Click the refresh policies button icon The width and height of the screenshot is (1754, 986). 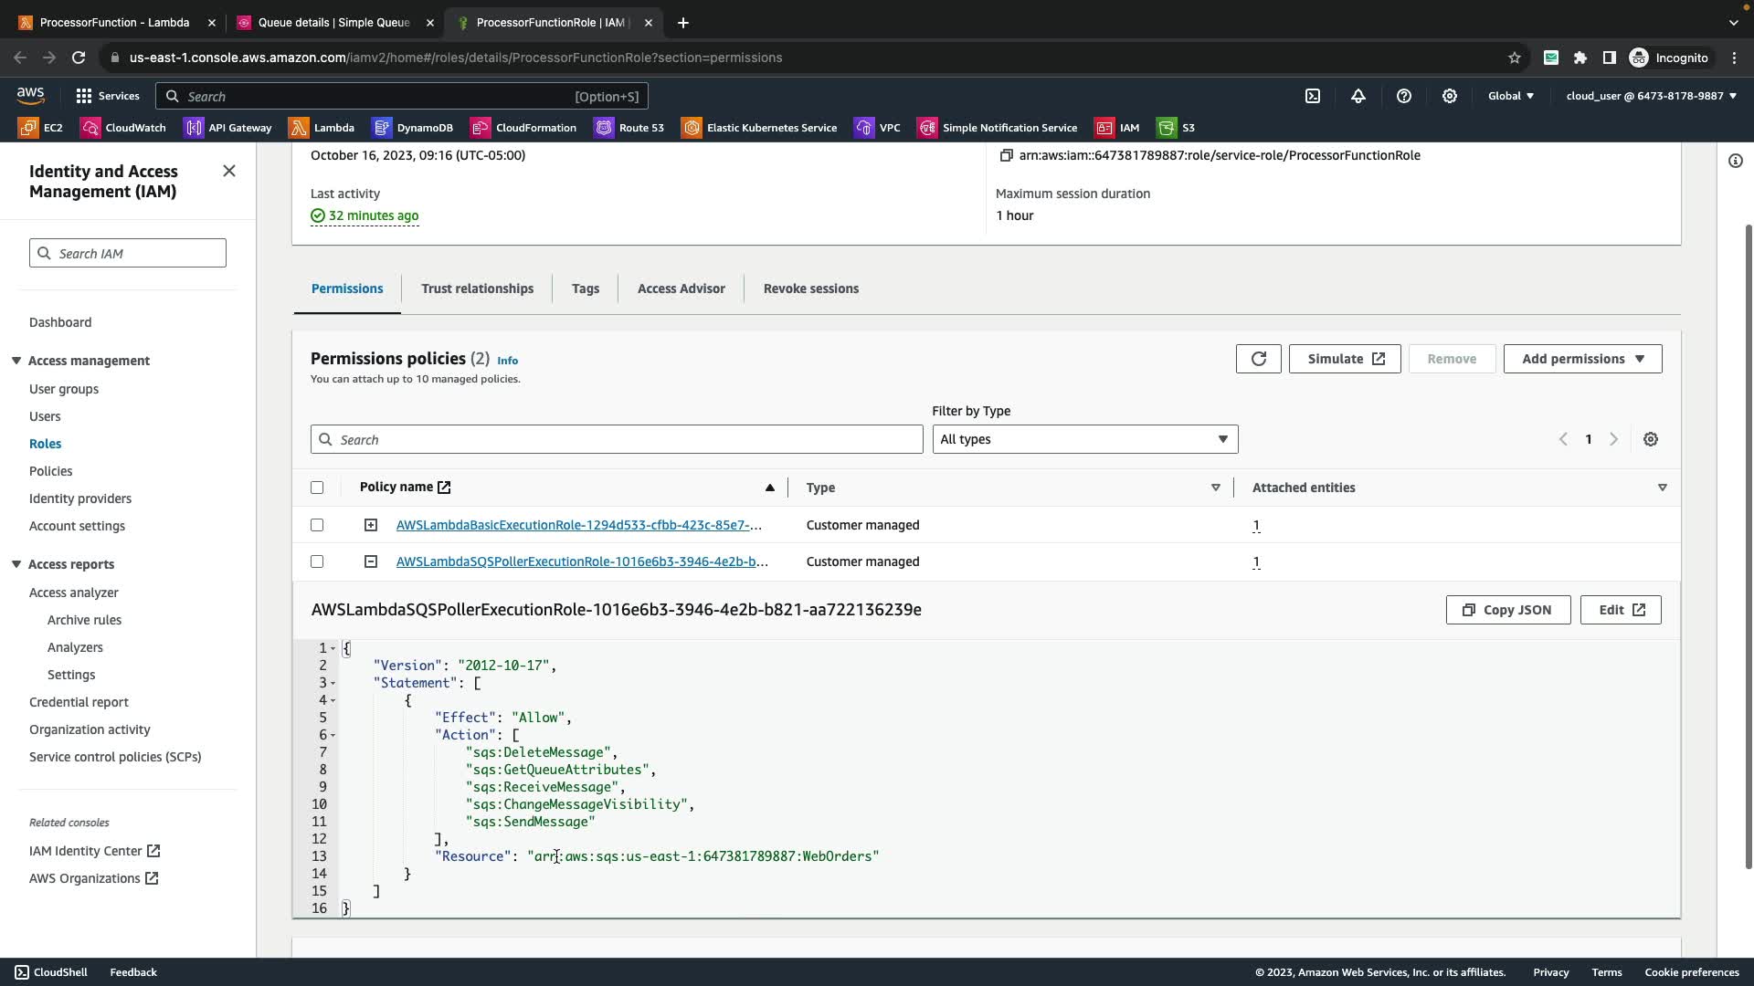point(1258,359)
